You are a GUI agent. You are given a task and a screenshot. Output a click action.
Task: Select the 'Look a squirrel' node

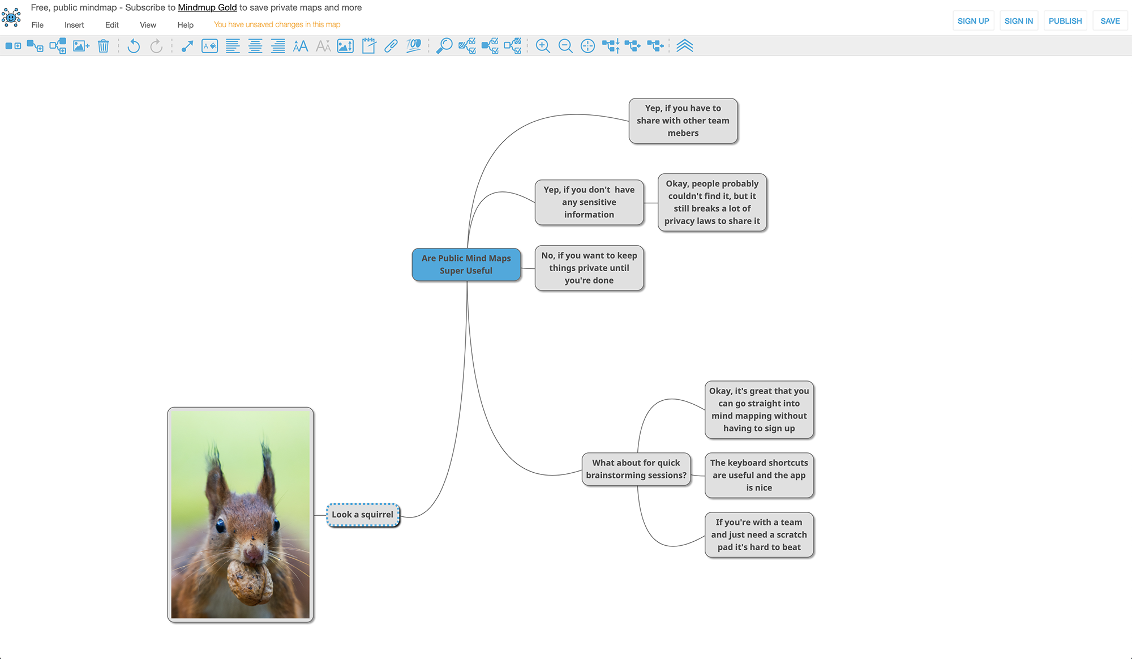coord(362,515)
